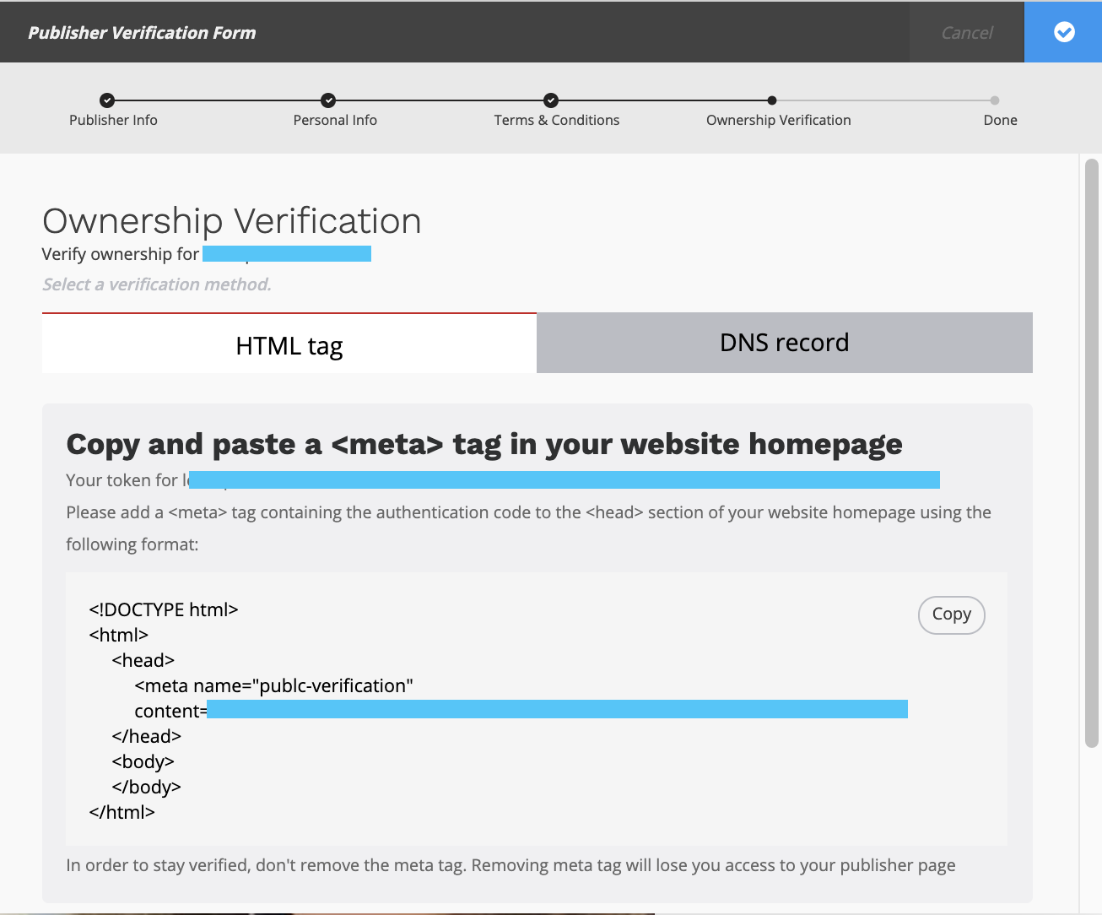Viewport: 1102px width, 915px height.
Task: Open the Terms & Conditions step label
Action: [557, 120]
